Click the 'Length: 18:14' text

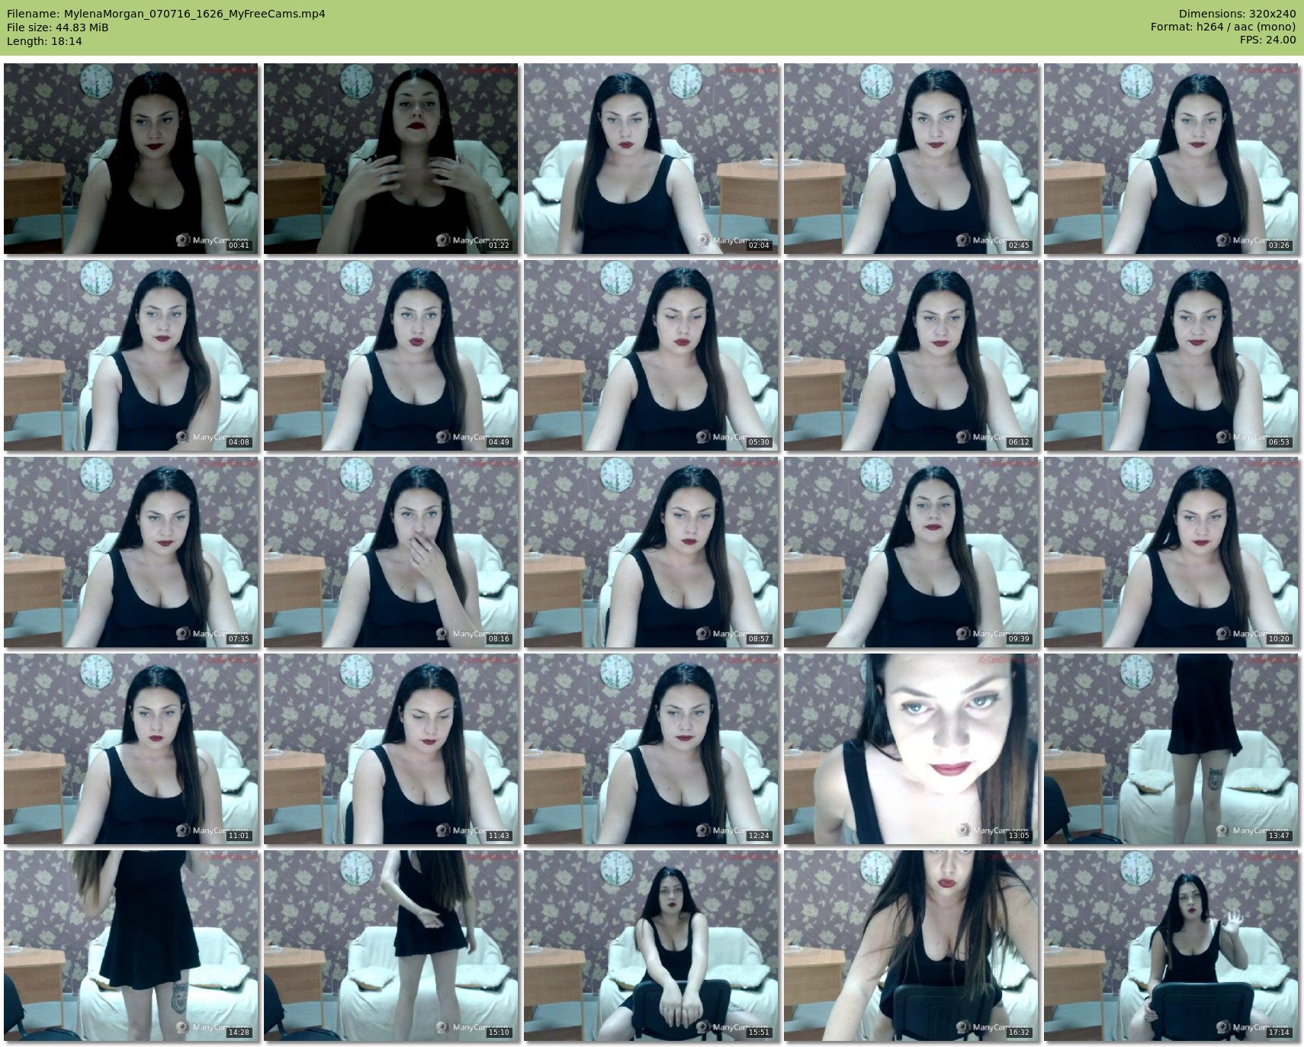click(44, 41)
